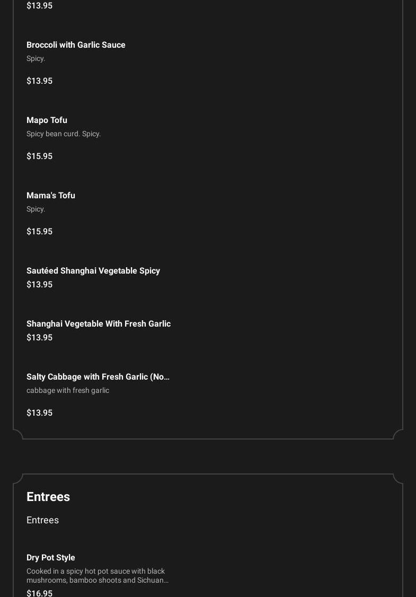Click the price of Sautéed Shanghai Vegetable Spicy

click(x=39, y=285)
